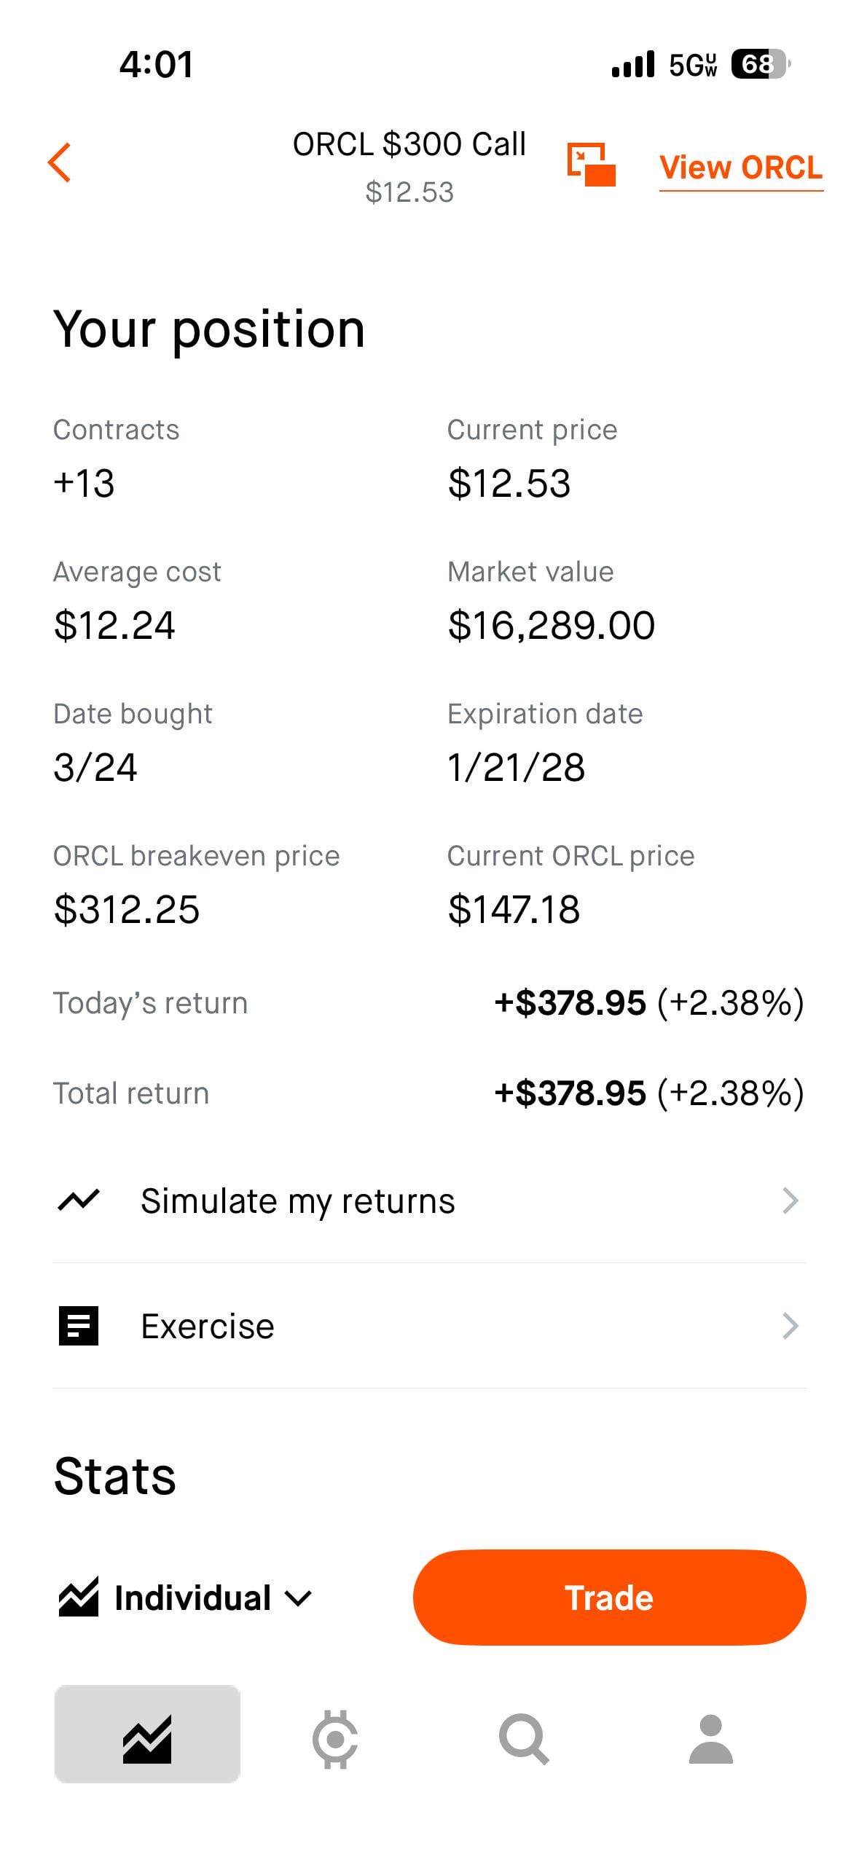Switch to the crypto ring tab
This screenshot has width=859, height=1862.
[335, 1739]
